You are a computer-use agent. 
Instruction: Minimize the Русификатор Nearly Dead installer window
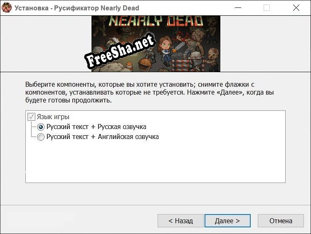click(x=238, y=8)
